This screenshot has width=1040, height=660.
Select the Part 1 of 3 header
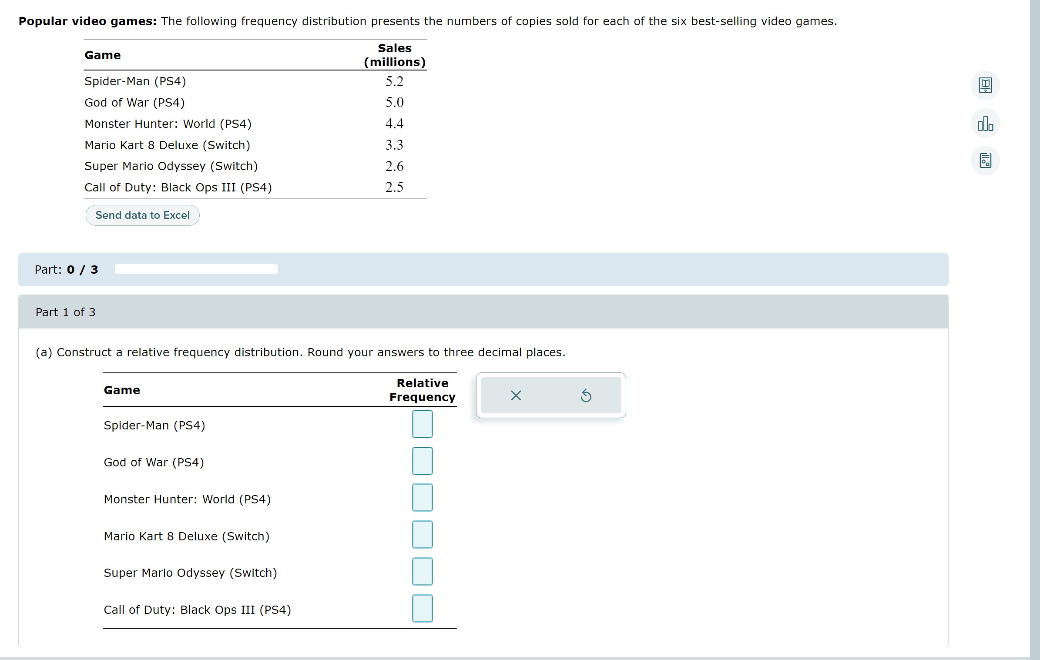tap(65, 312)
